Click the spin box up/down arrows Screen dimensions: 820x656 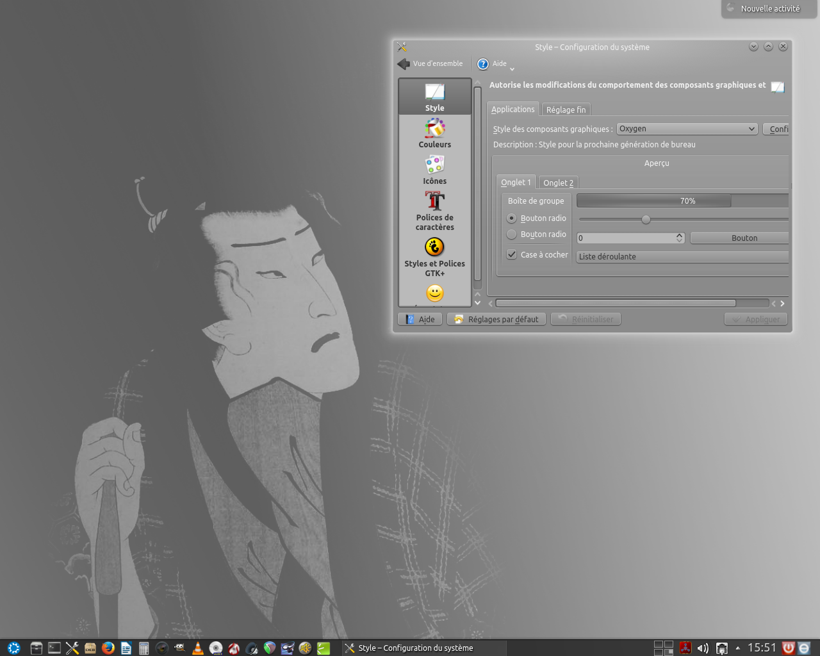[x=680, y=238]
